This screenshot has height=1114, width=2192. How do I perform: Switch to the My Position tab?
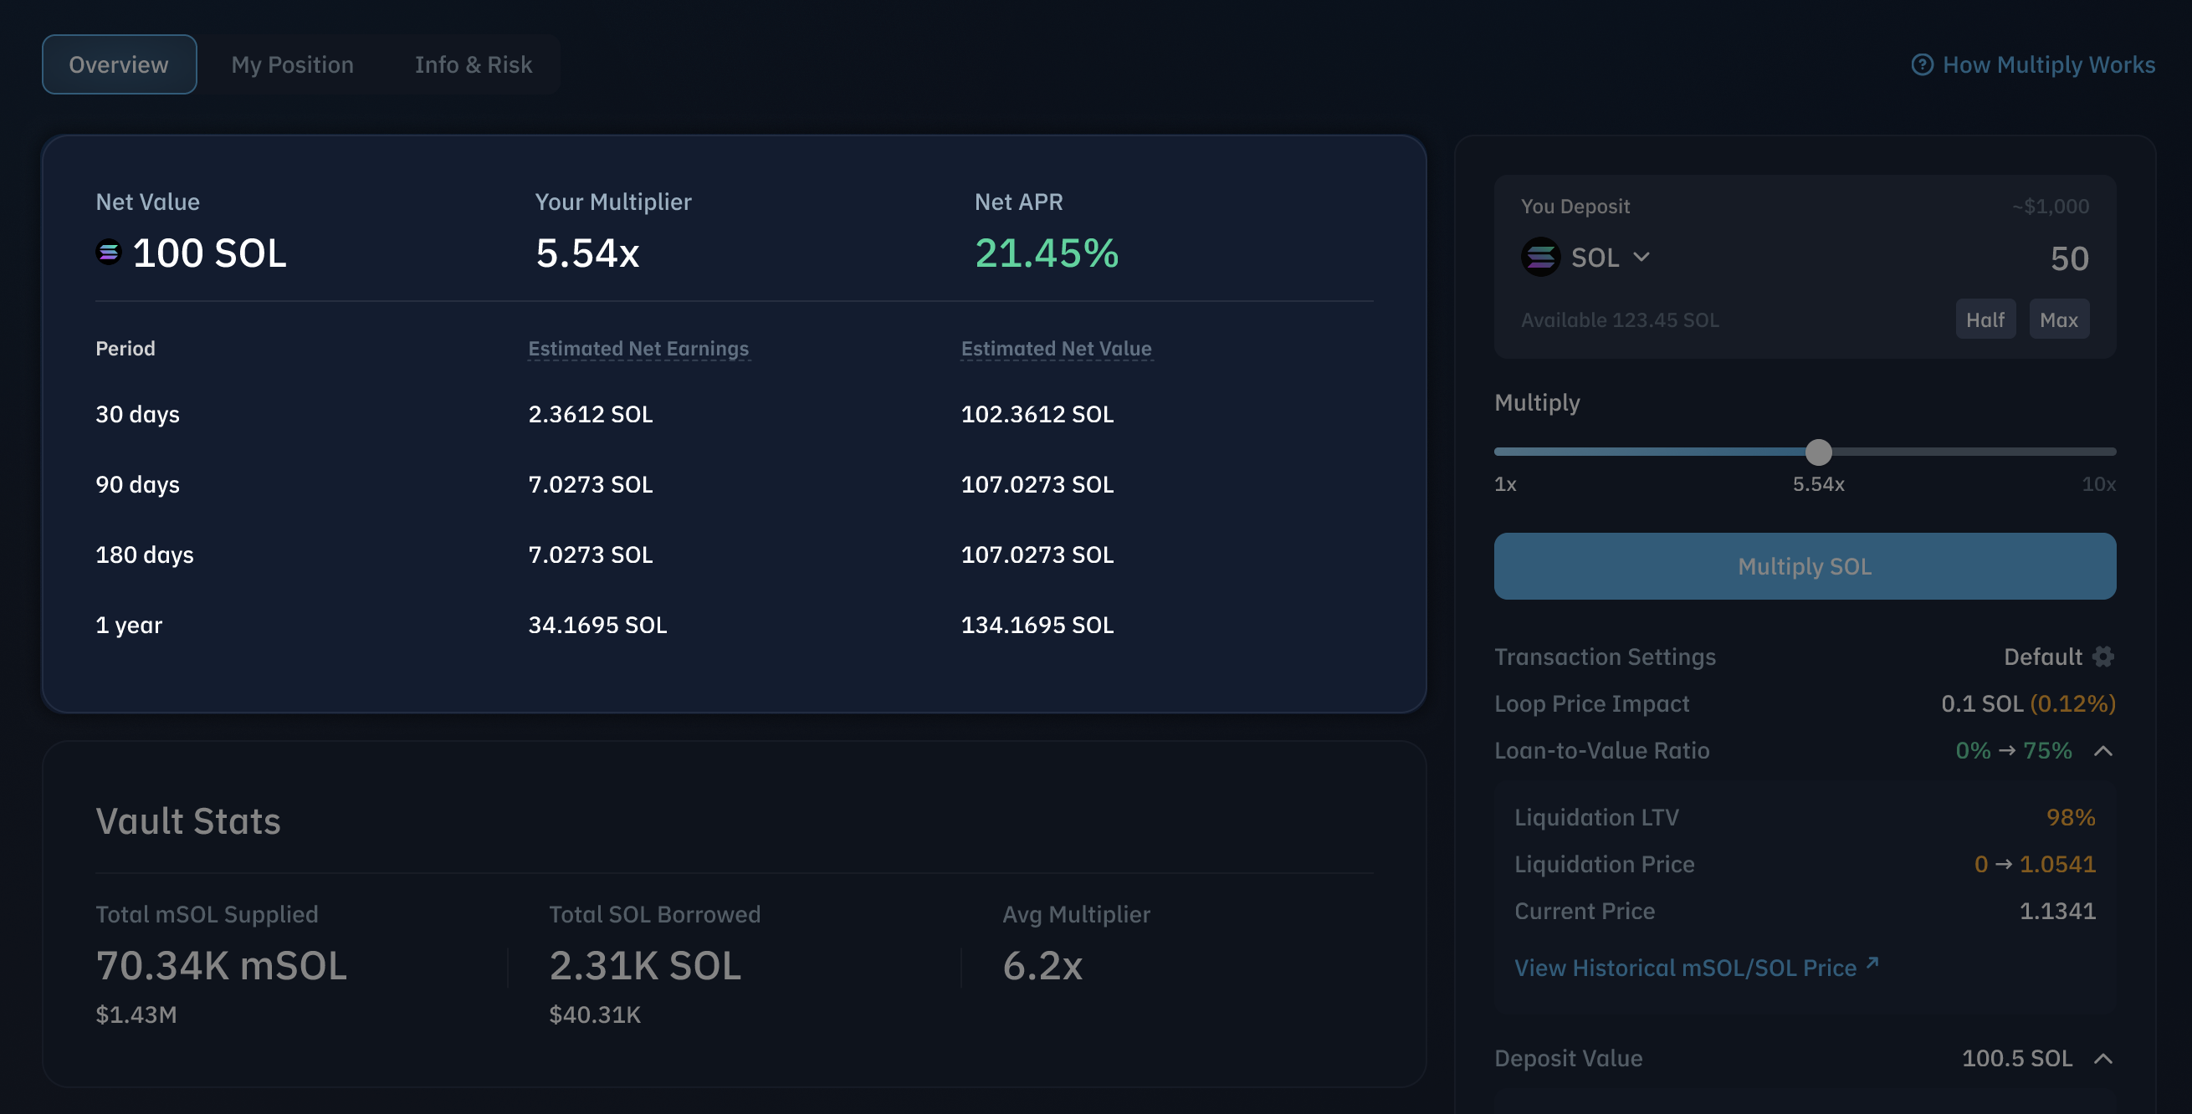pyautogui.click(x=292, y=64)
